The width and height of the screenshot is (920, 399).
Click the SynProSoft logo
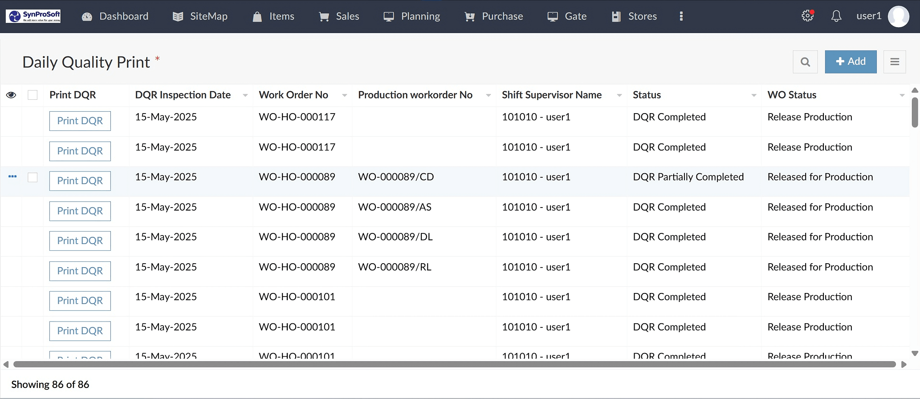tap(33, 16)
